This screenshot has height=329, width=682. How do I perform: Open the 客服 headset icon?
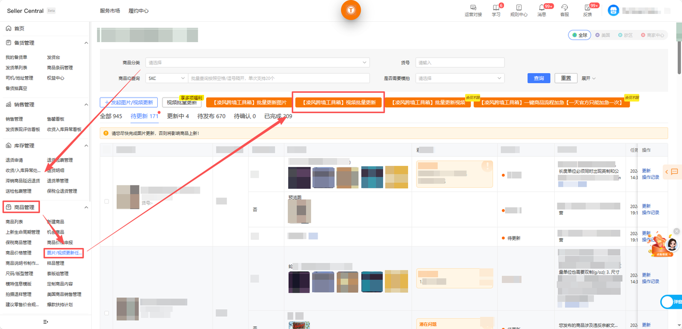click(x=564, y=7)
